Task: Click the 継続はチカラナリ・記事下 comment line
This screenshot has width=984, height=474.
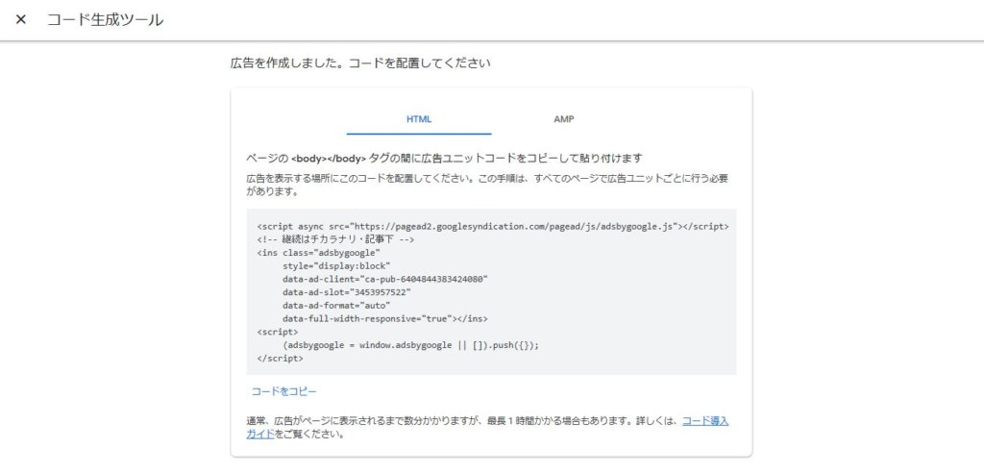Action: pos(335,239)
